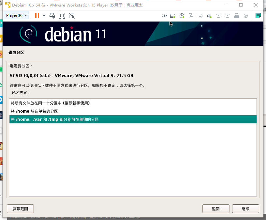Expand the power options dropdown arrow
The image size is (266, 220).
[x=44, y=16]
